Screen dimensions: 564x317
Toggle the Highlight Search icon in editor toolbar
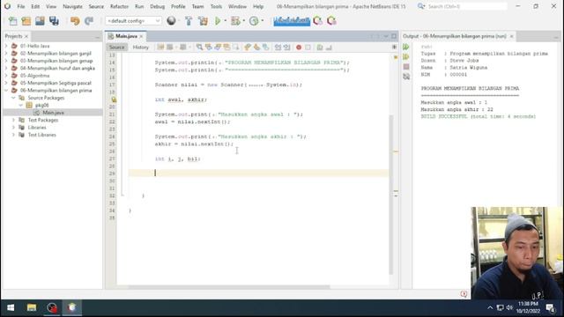[x=226, y=48]
